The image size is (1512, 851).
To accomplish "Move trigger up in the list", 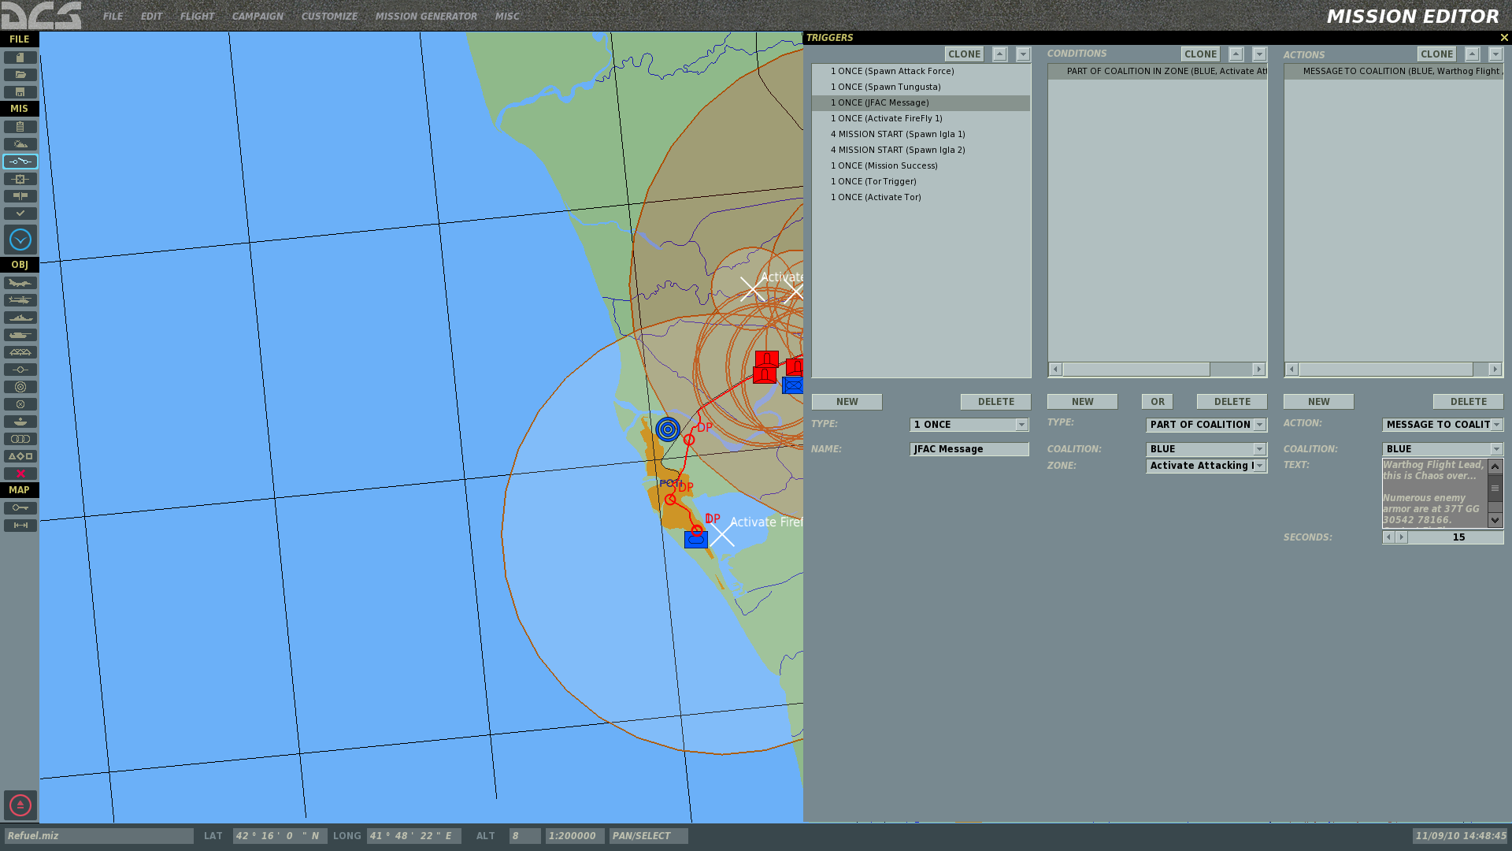I will pyautogui.click(x=999, y=54).
